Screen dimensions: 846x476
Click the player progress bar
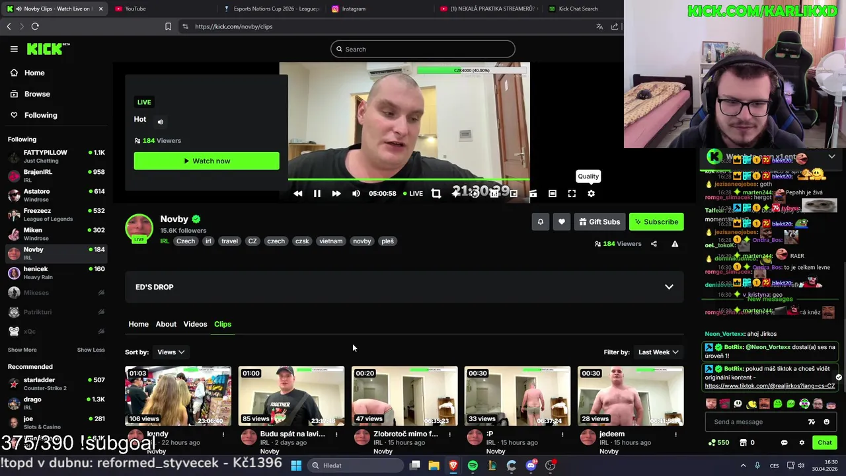408,180
